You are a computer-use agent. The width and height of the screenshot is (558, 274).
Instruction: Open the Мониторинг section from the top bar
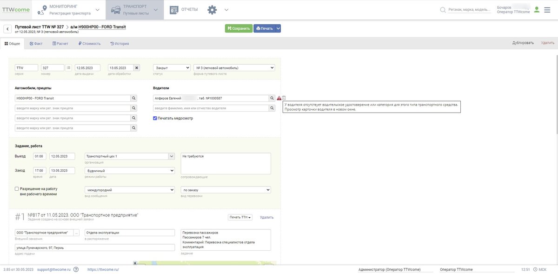(70, 10)
